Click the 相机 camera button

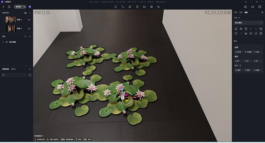point(209,13)
